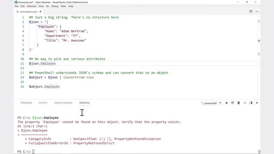274x154 pixels.
Task: Click line number 14 in gutter
Action: [22, 77]
